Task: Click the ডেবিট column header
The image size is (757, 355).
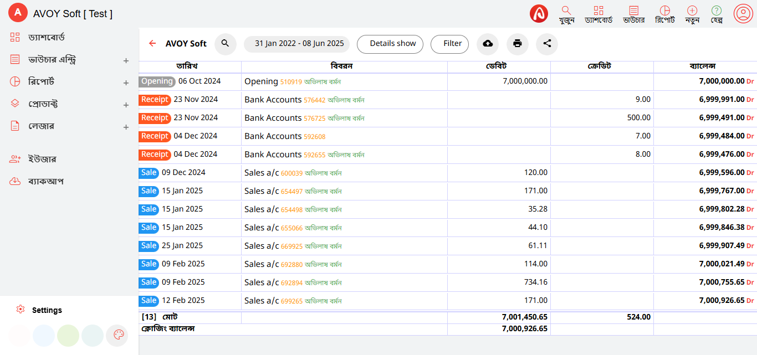Action: tap(495, 66)
